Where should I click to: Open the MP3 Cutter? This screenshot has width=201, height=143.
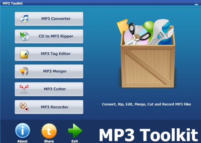[x=49, y=89]
